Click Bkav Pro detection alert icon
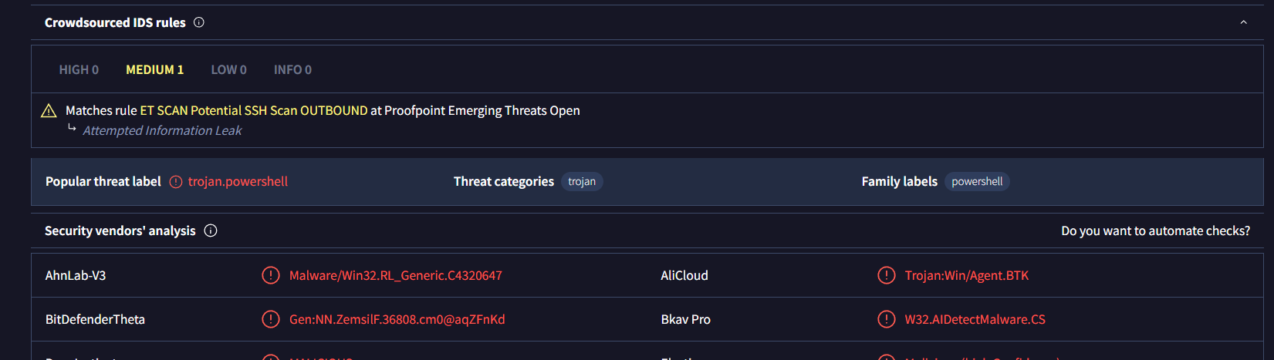 pos(887,319)
